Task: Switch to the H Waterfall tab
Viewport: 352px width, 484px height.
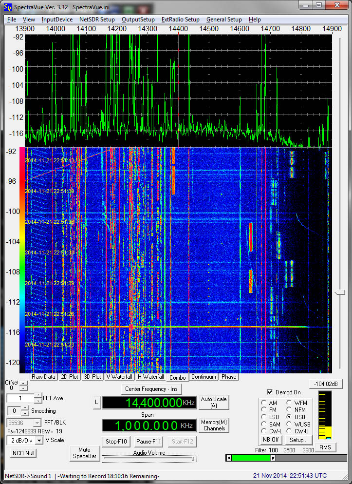Action: pyautogui.click(x=151, y=377)
